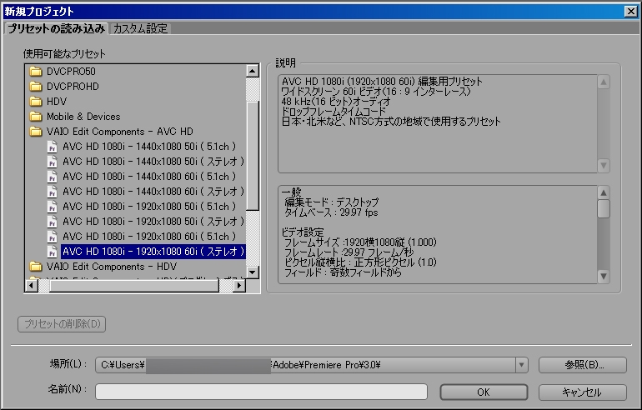642x410 pixels.
Task: Close the 新規プロジェクト dialog
Action: coord(631,12)
